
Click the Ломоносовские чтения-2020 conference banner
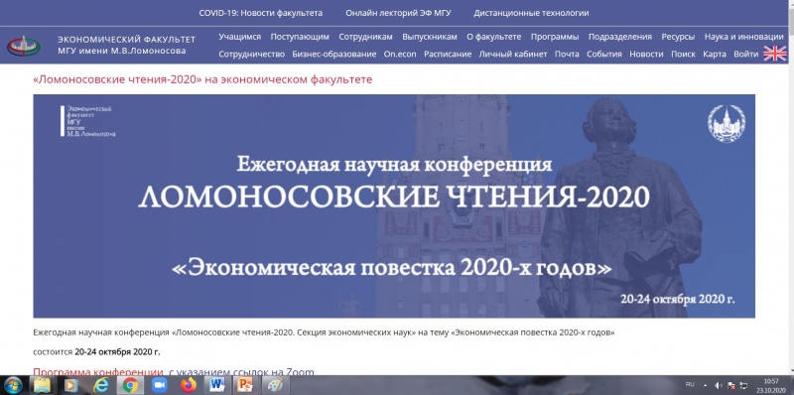(394, 206)
